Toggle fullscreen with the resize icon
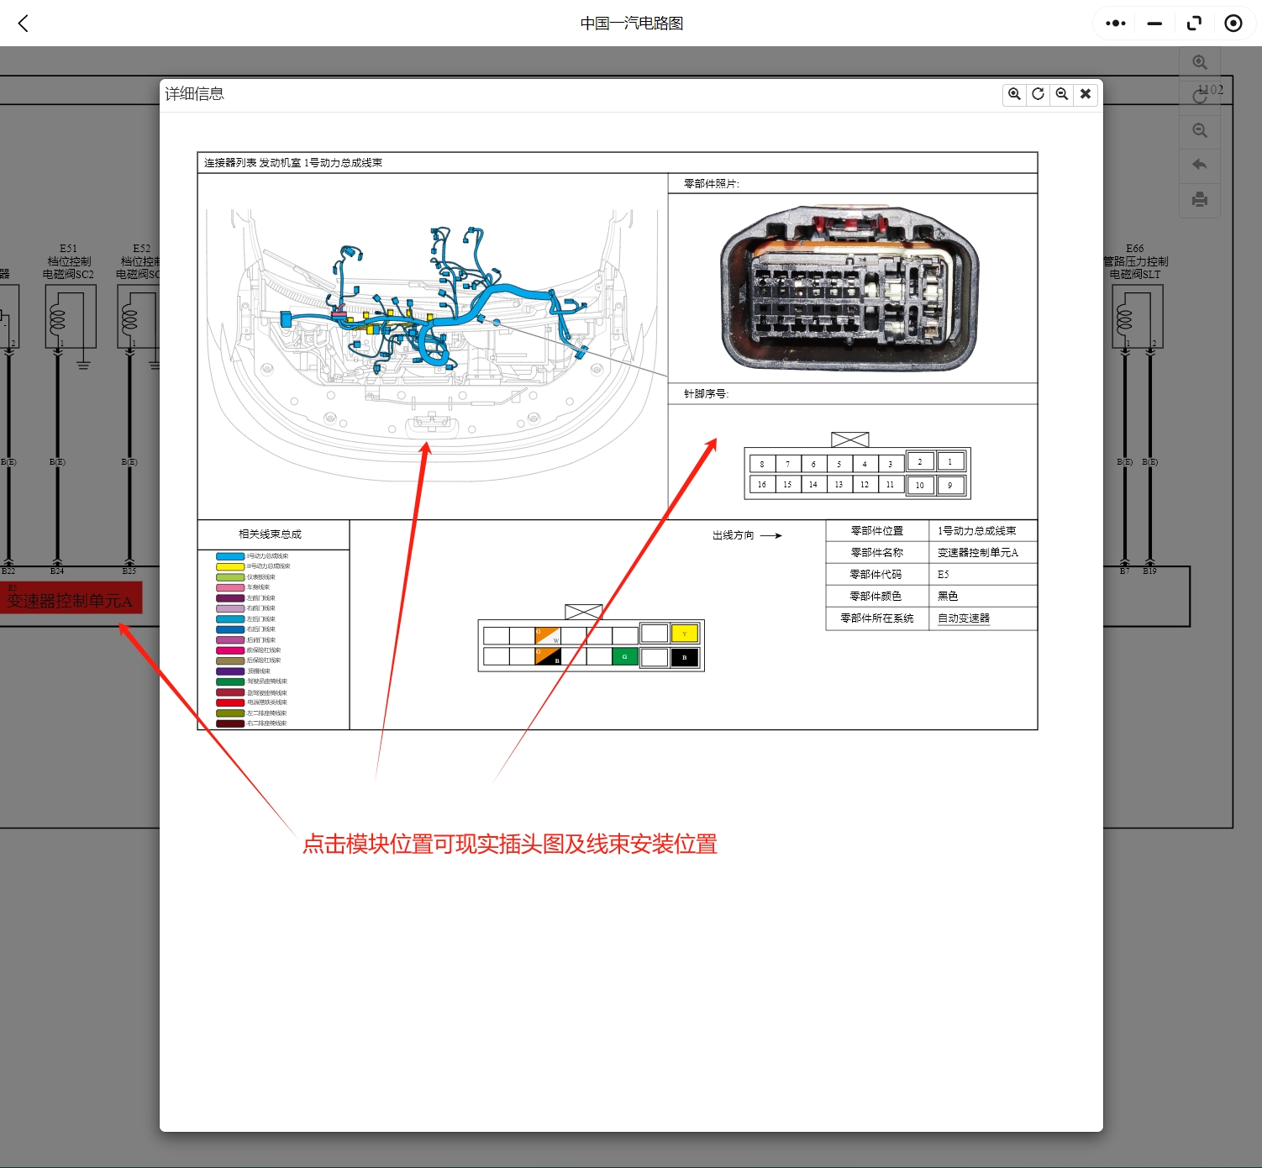Screen dimensions: 1262x1168 coord(1194,23)
